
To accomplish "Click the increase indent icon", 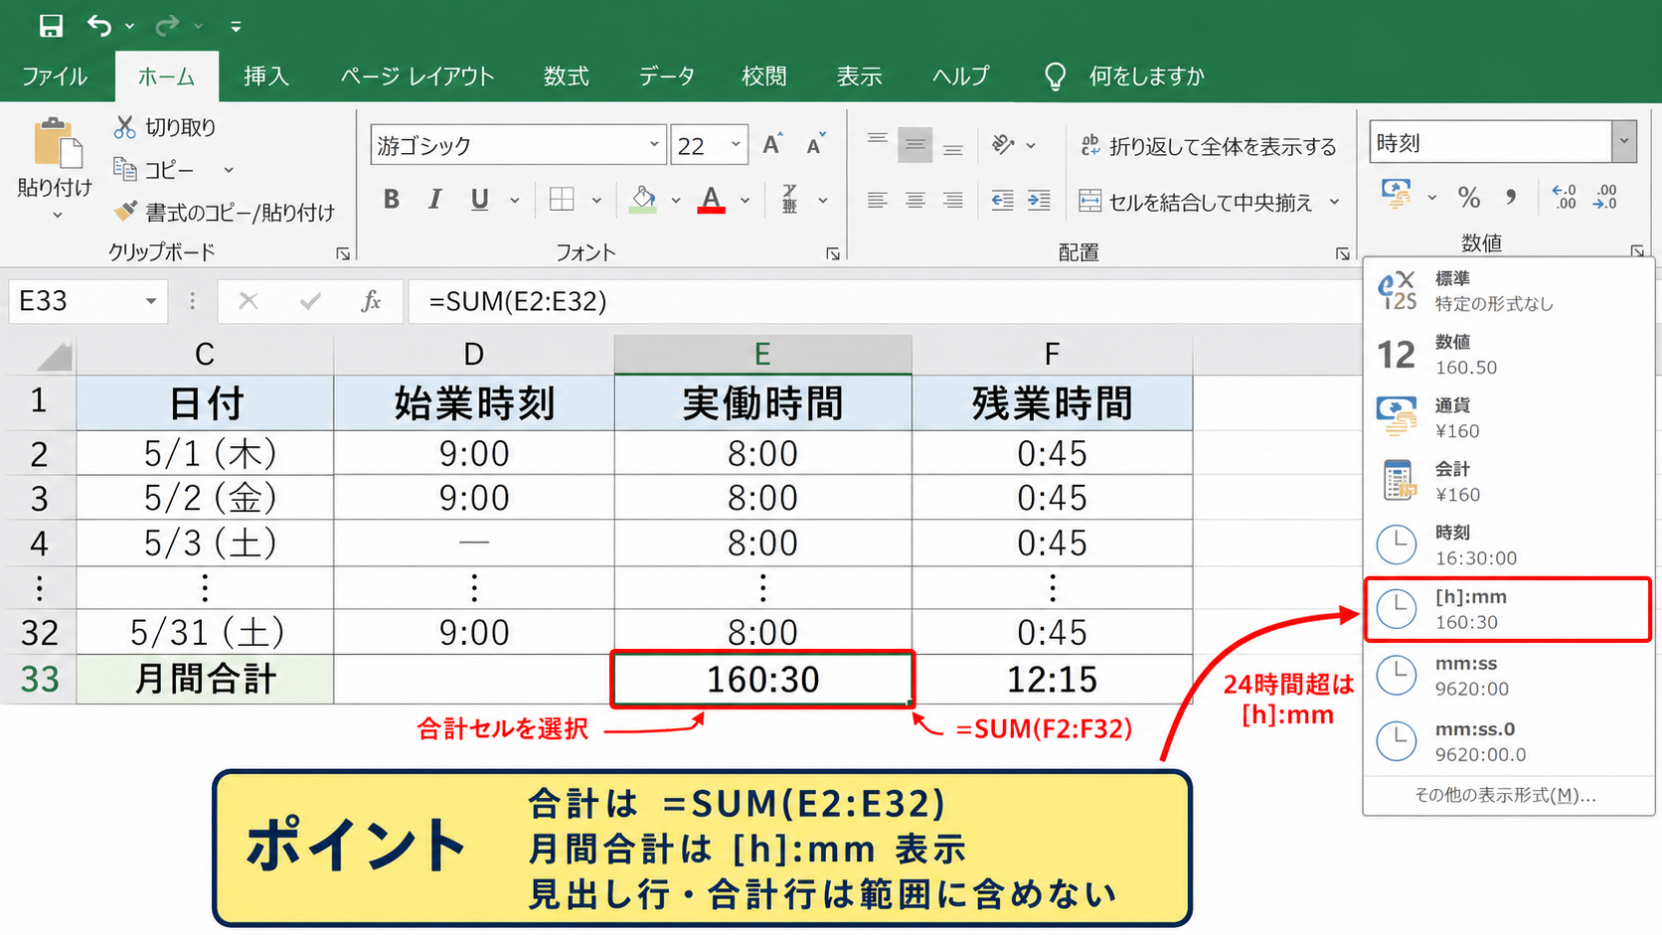I will pyautogui.click(x=1039, y=201).
